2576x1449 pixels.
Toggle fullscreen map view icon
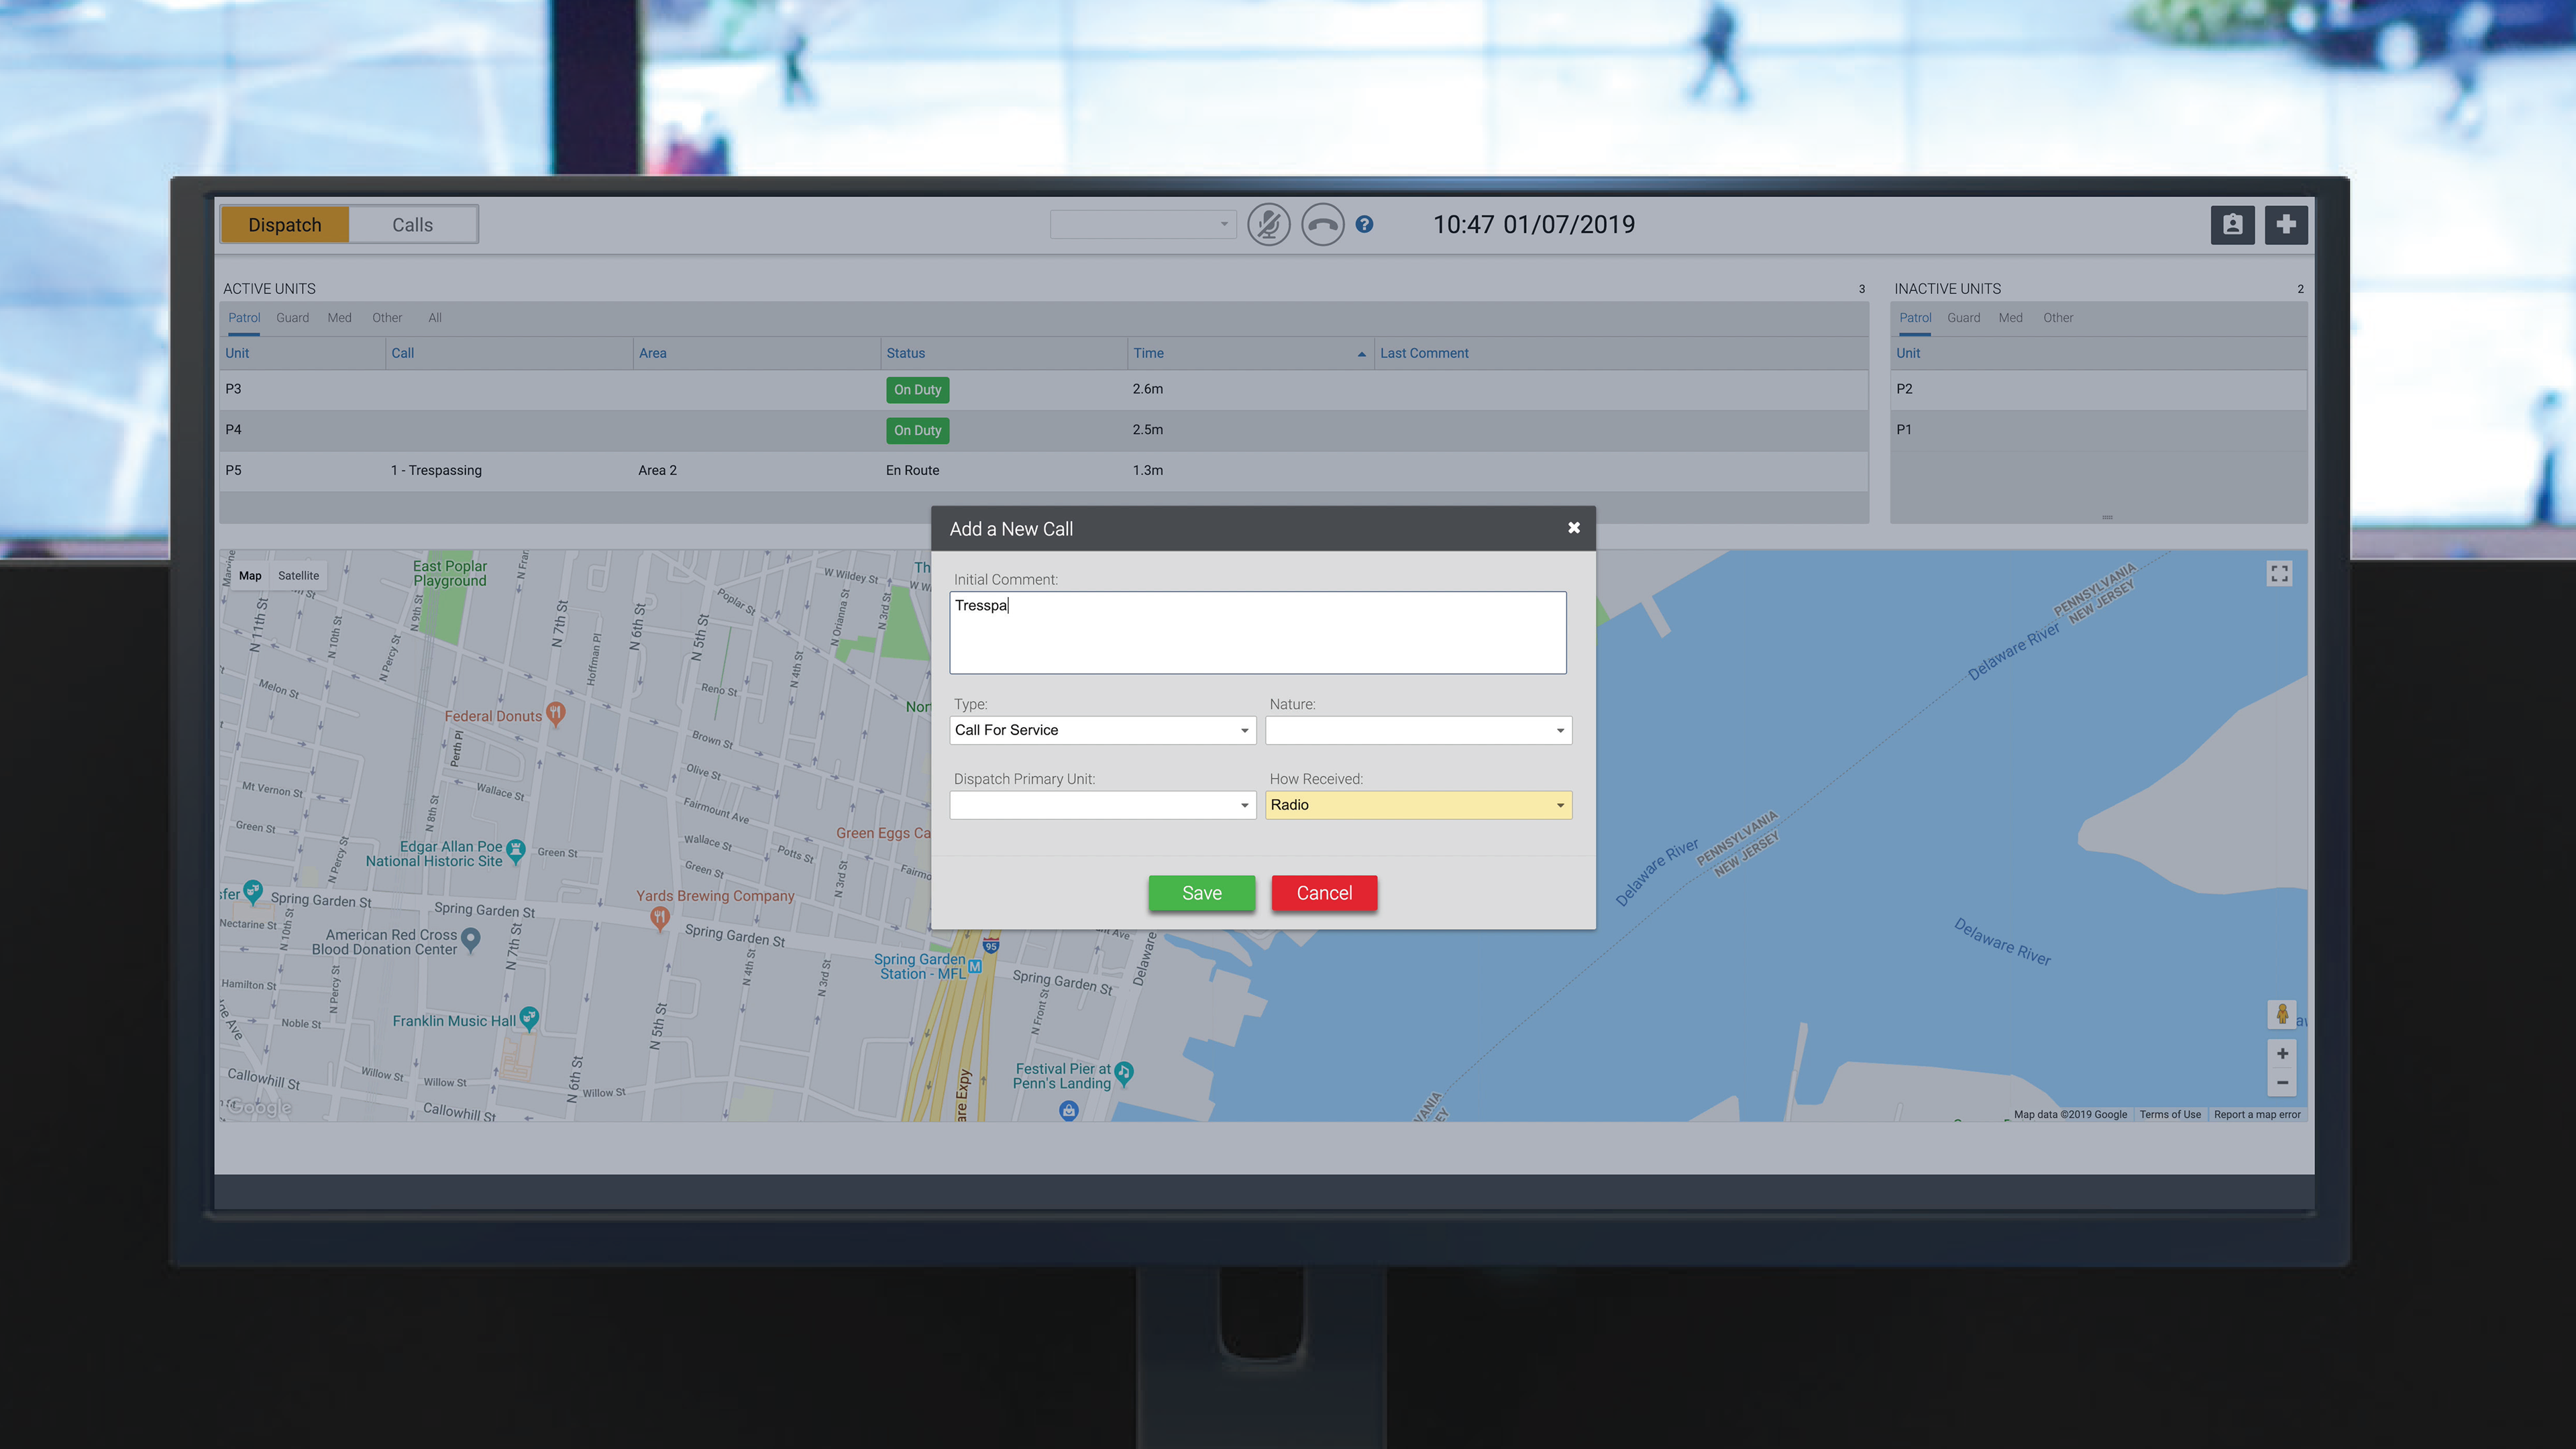click(x=2279, y=574)
